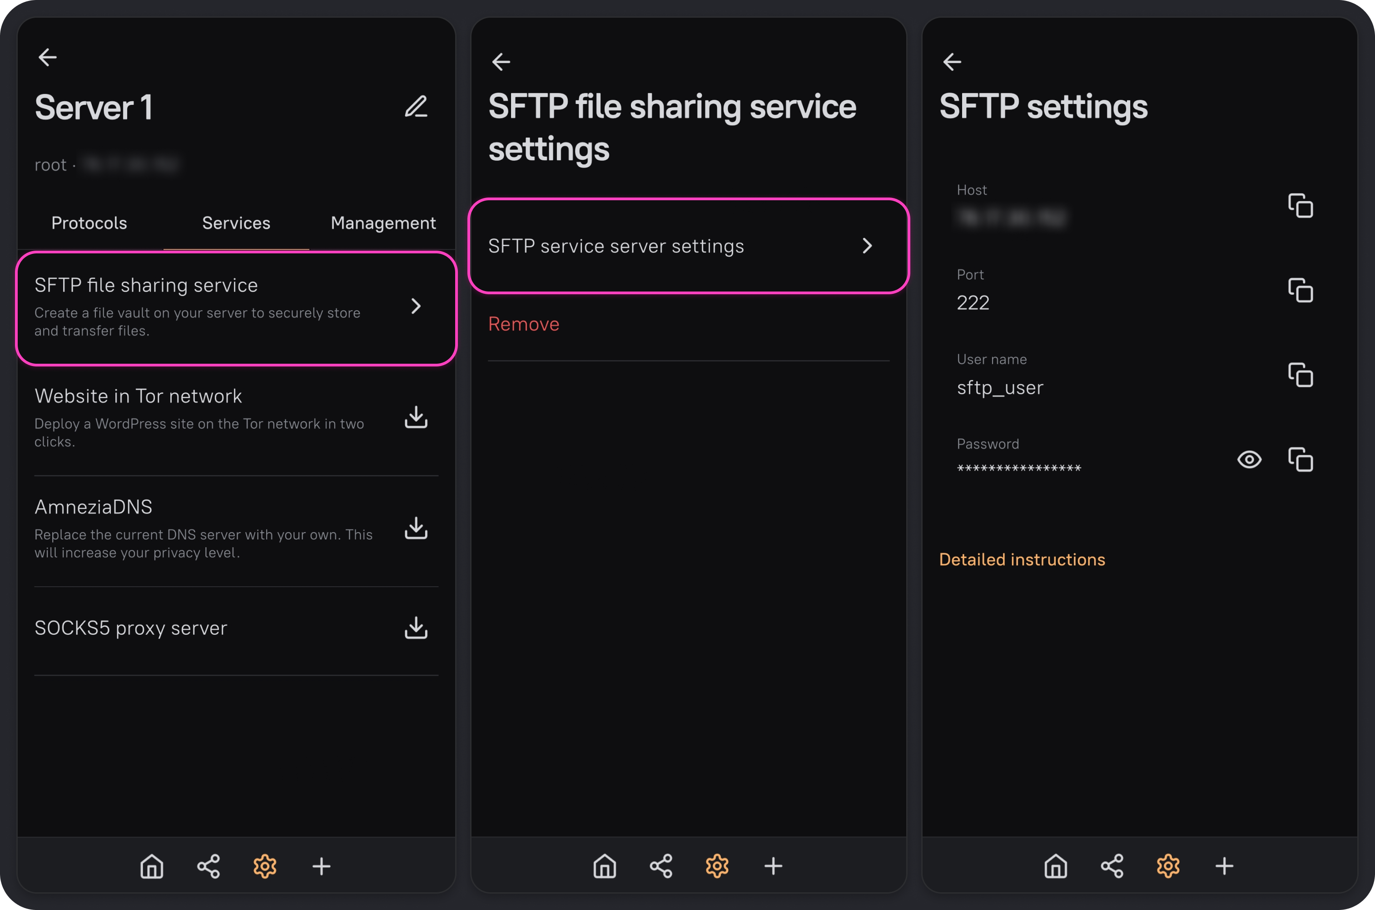Copy the Port 222 value

click(x=1300, y=290)
